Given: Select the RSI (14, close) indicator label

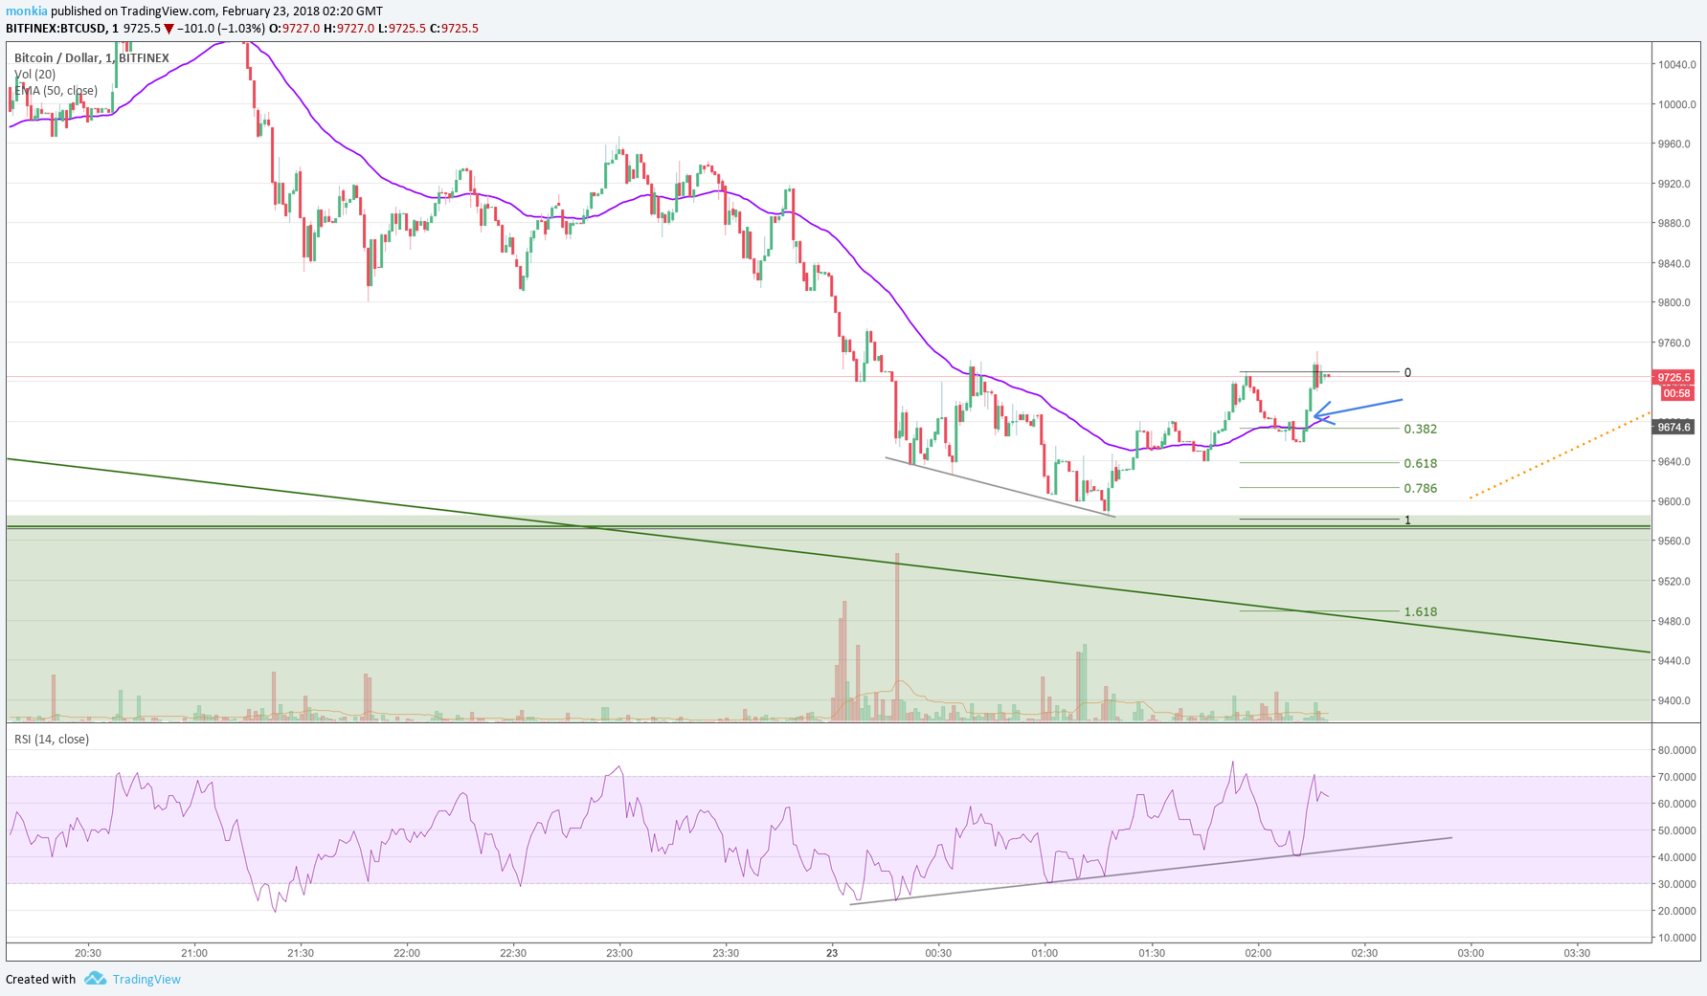Looking at the screenshot, I should [x=52, y=739].
